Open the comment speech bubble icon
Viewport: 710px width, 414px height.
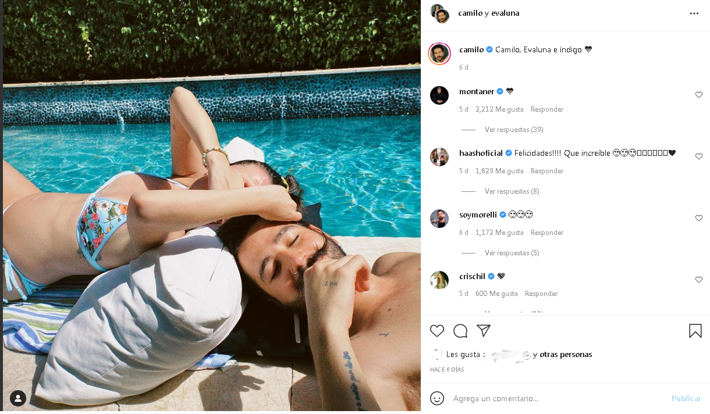click(460, 331)
